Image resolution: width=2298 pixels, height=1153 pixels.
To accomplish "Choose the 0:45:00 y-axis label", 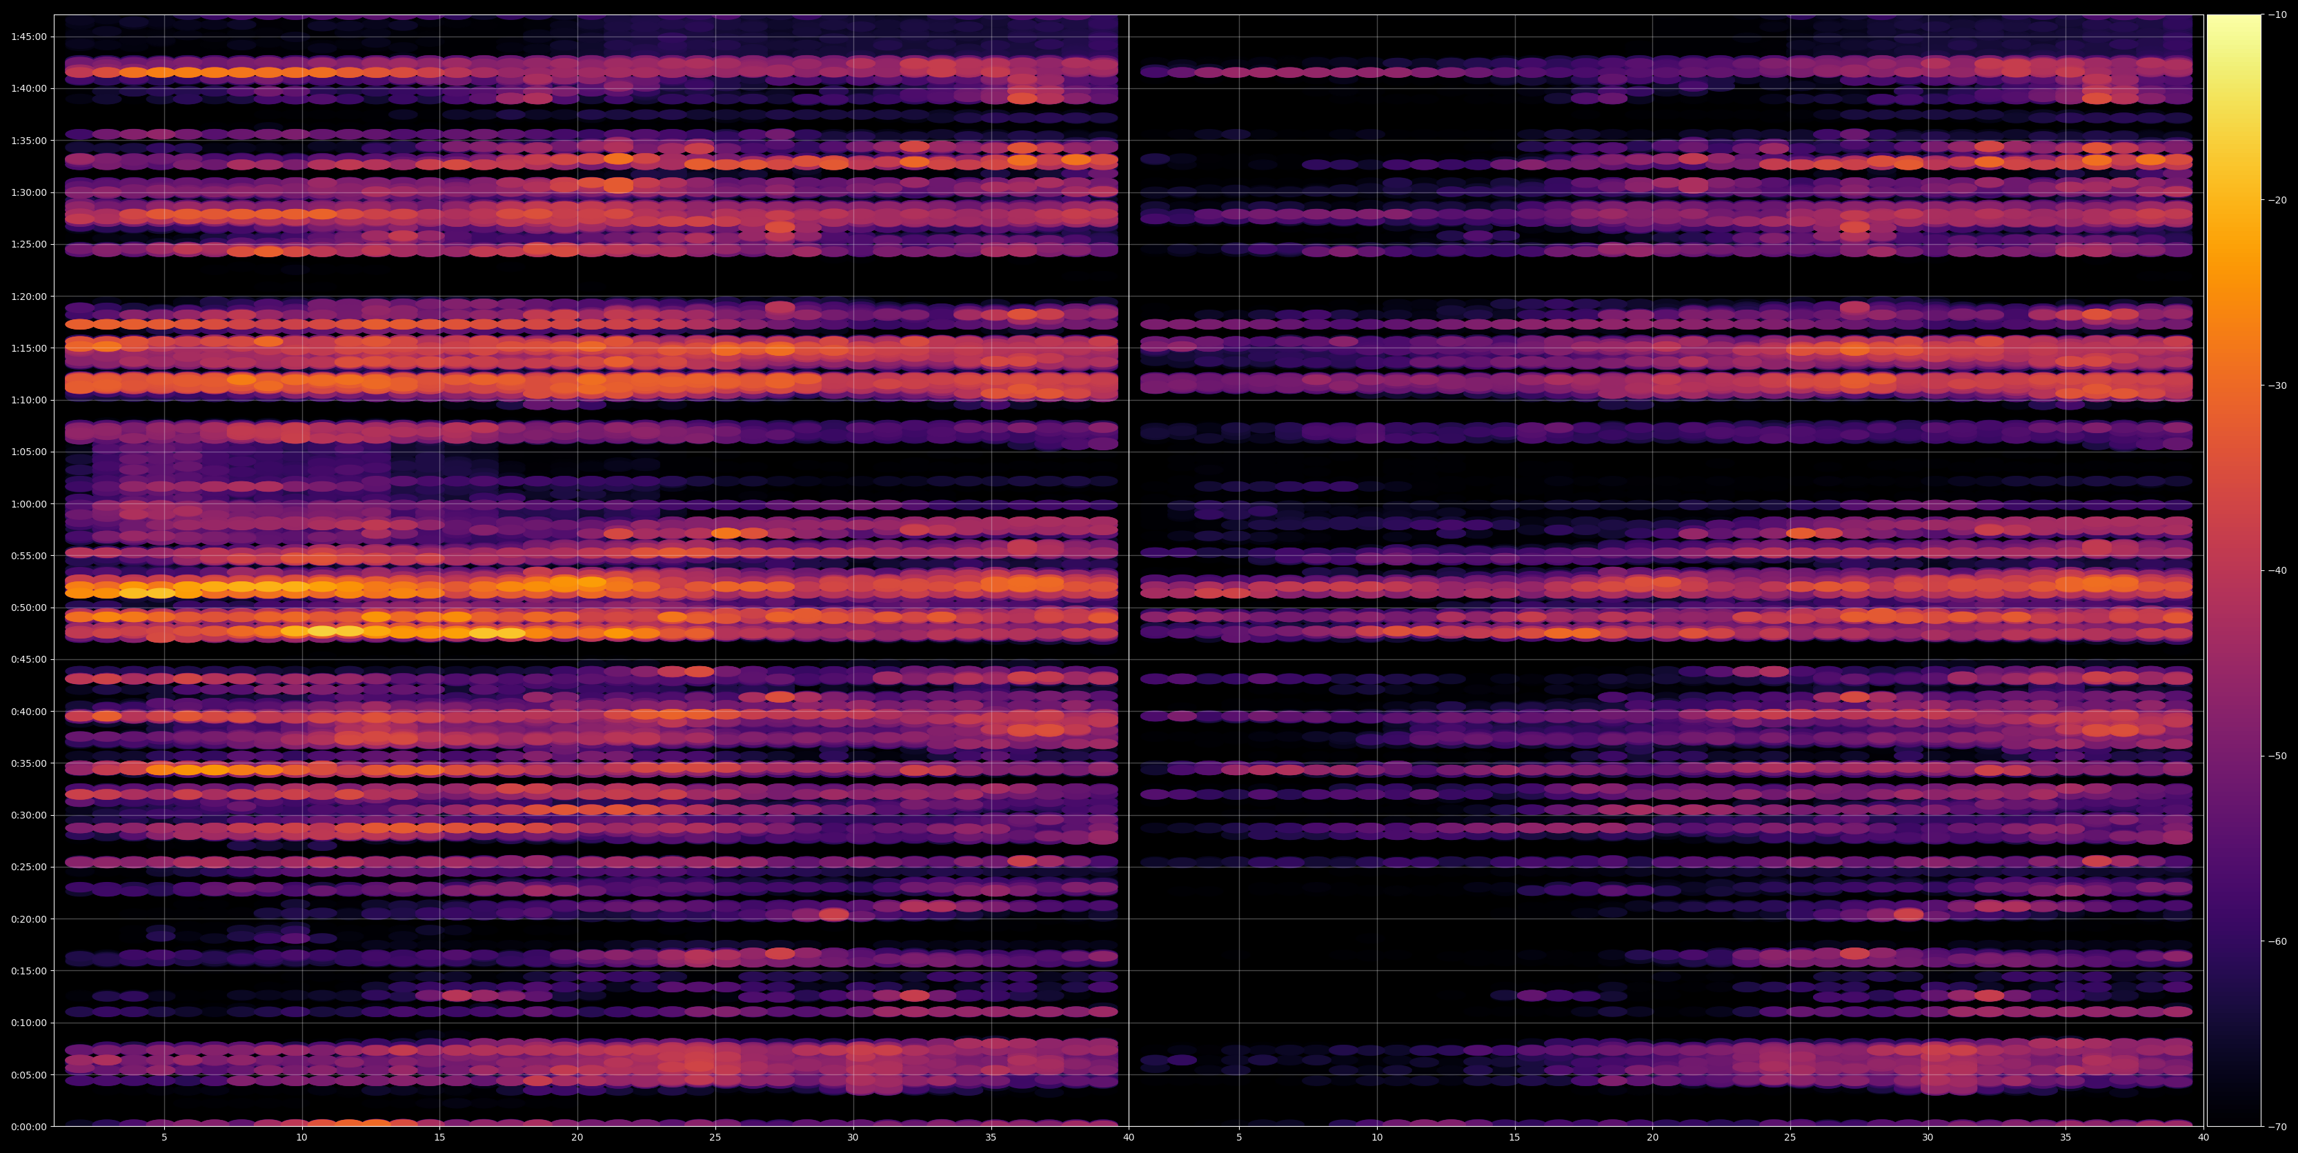I will coord(28,659).
